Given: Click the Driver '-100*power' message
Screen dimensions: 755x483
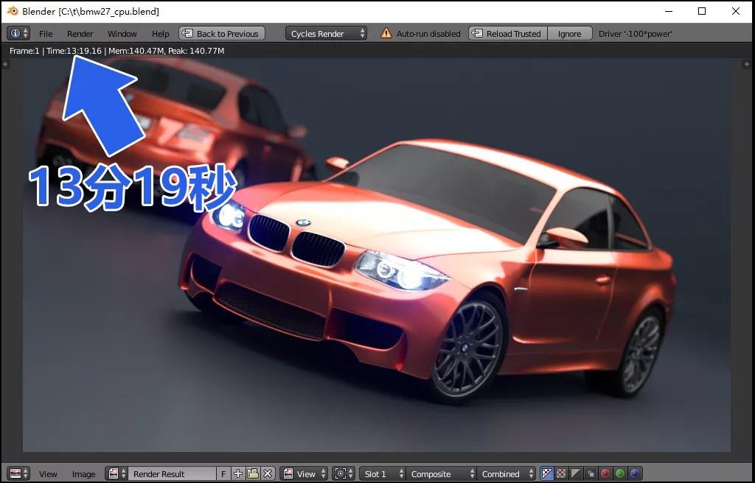Looking at the screenshot, I should (x=635, y=34).
